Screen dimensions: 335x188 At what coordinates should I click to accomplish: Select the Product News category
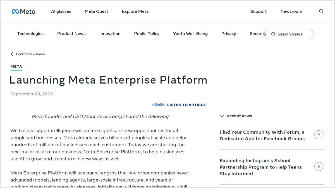[x=71, y=34]
